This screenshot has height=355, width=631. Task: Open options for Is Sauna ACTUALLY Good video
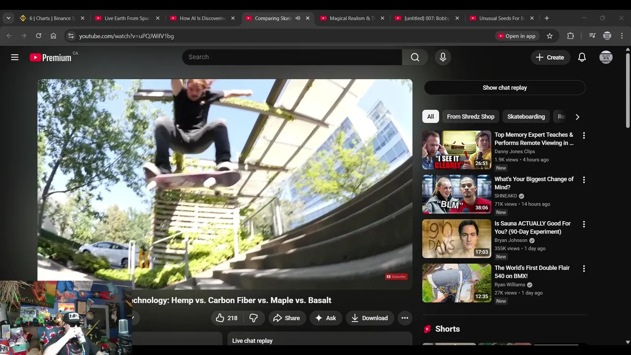(x=584, y=224)
